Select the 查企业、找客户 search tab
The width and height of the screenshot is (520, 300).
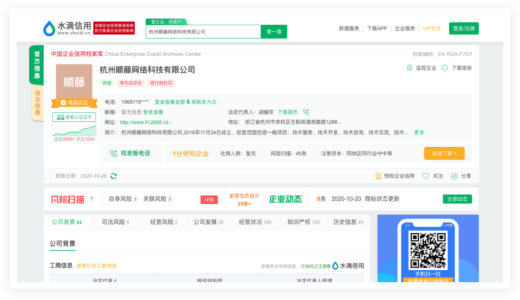pyautogui.click(x=166, y=22)
